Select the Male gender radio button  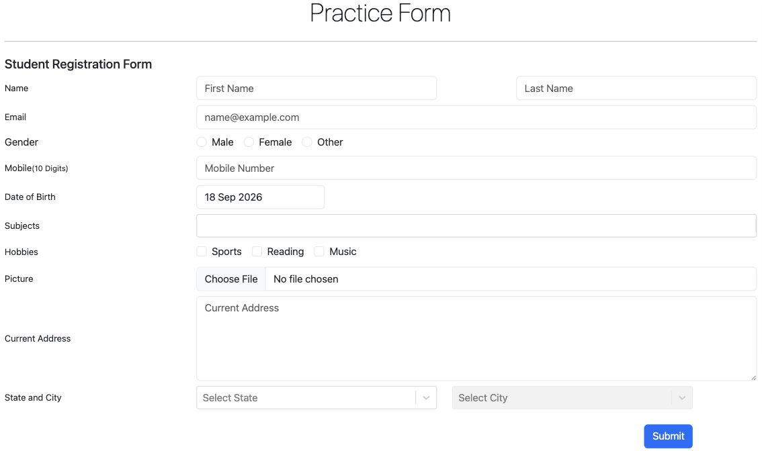point(202,142)
